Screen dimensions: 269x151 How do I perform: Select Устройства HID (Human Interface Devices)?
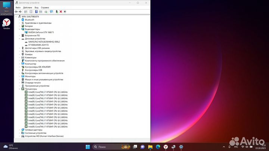click(44, 136)
